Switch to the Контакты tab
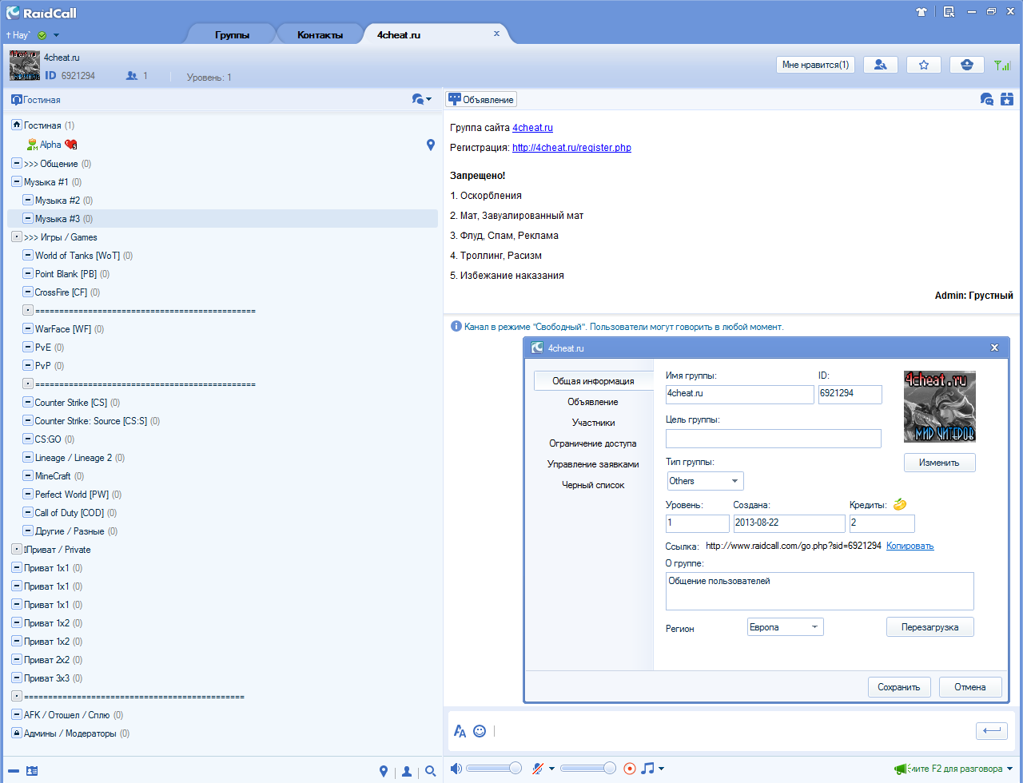The image size is (1023, 783). point(320,35)
